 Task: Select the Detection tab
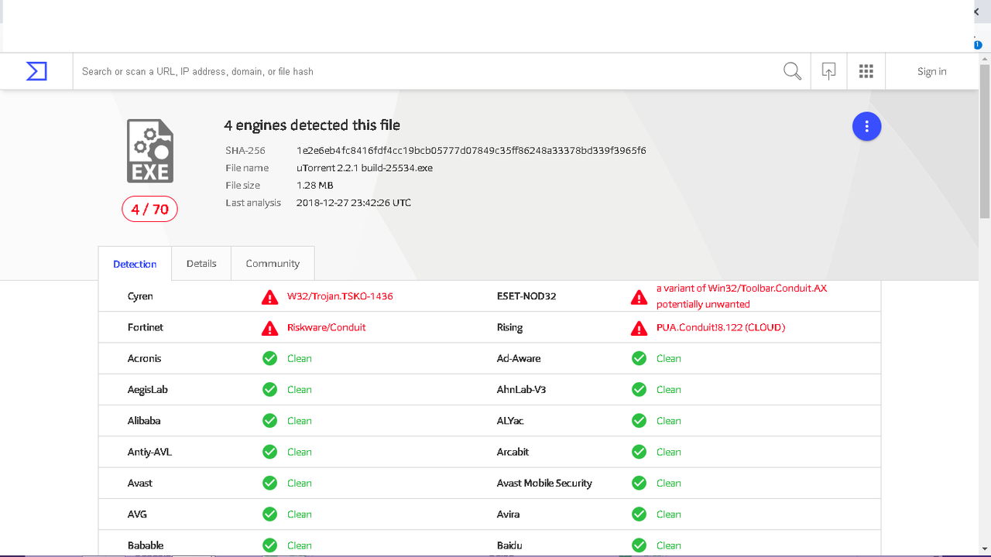[135, 264]
